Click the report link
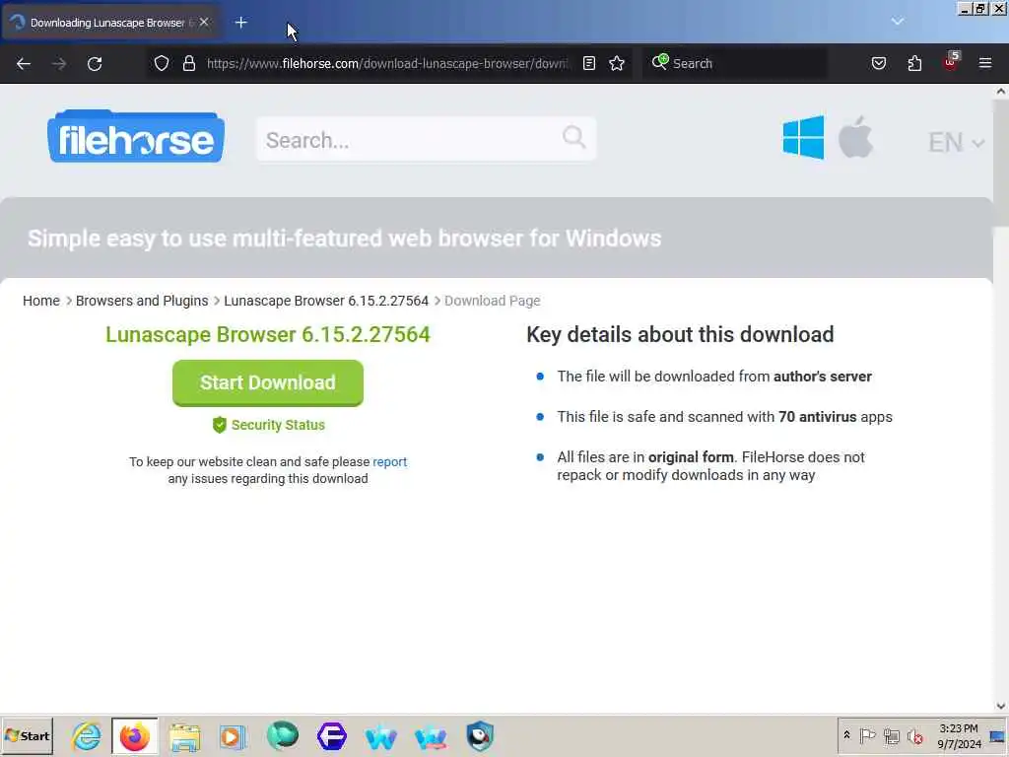This screenshot has height=757, width=1009. pos(390,461)
